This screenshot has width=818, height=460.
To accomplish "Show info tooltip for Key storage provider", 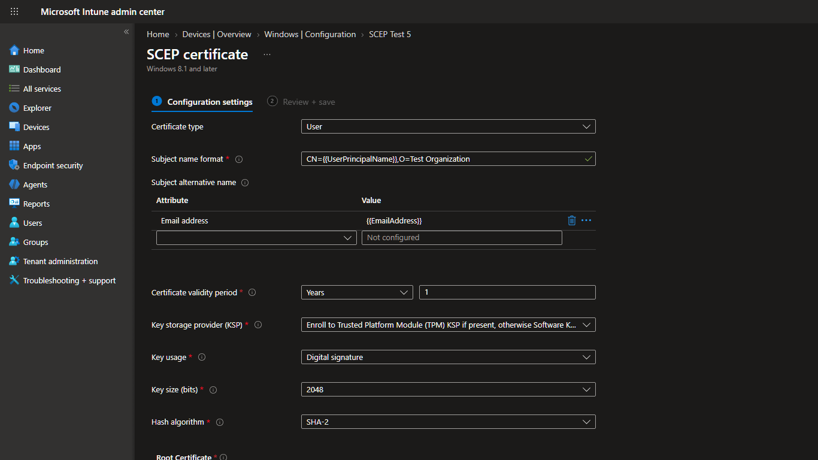I will 258,325.
